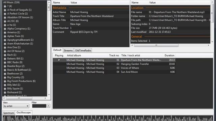Select the Hanging Garden Transfer track
This screenshot has height=121, width=216.
[114, 64]
